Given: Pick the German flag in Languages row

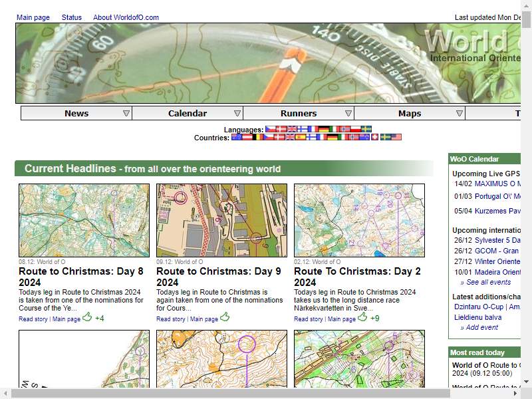Looking at the screenshot, I should (324, 129).
